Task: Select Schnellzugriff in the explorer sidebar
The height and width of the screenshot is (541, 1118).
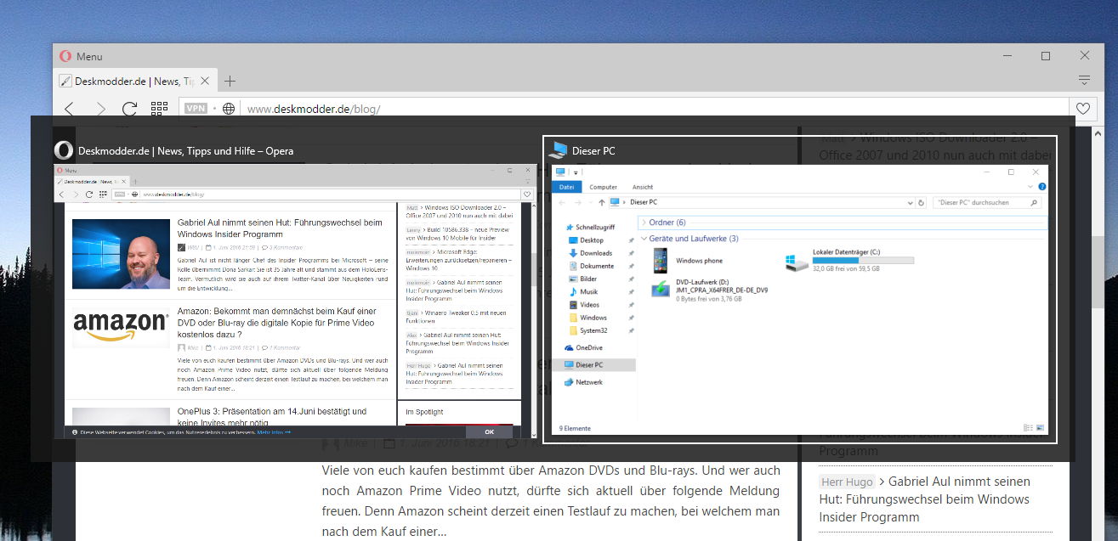Action: 588,228
